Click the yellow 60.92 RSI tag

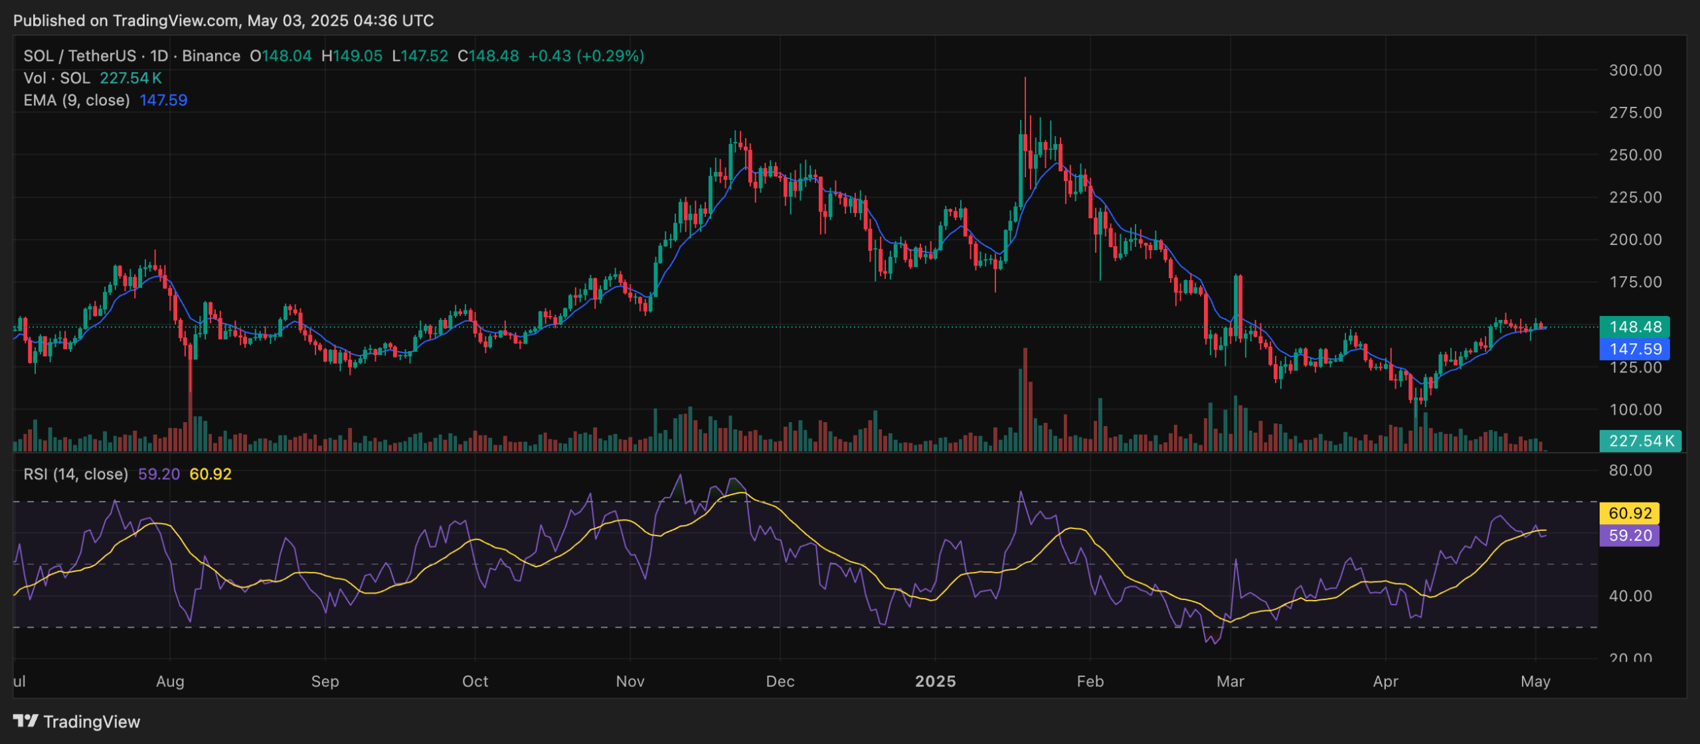(x=1630, y=513)
